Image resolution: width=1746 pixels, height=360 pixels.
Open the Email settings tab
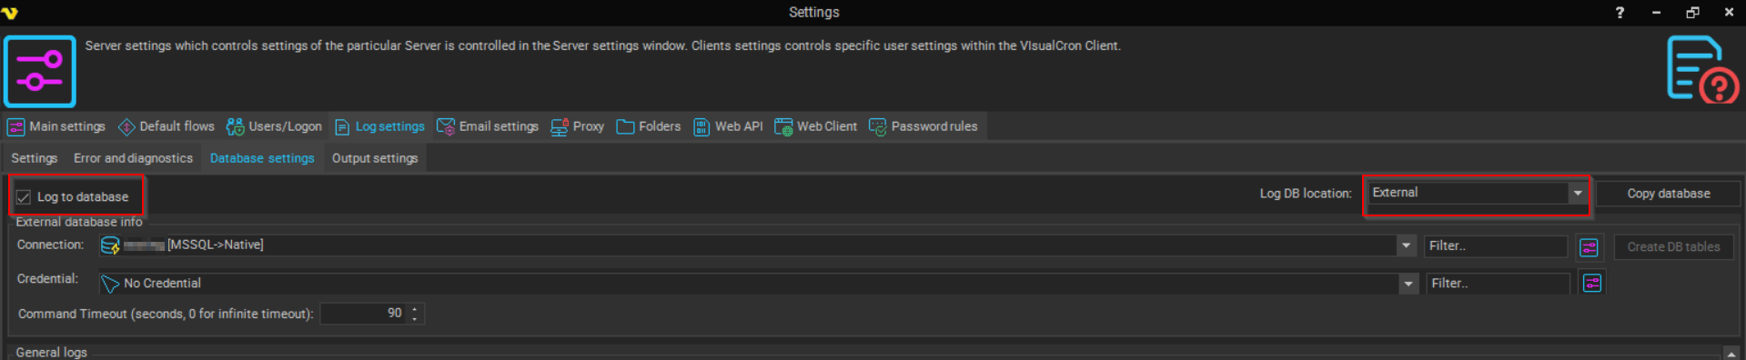tap(488, 127)
